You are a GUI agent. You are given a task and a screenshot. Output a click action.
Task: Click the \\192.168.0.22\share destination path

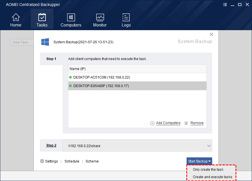pyautogui.click(x=84, y=146)
